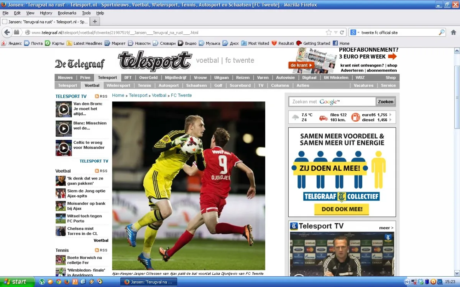The height and width of the screenshot is (287, 460).
Task: Click the DOE OOK MEE! banner button
Action: click(x=342, y=209)
